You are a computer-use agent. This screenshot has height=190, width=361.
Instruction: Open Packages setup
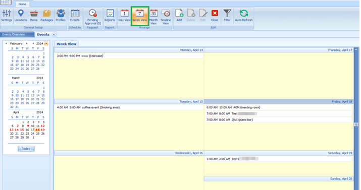47,16
